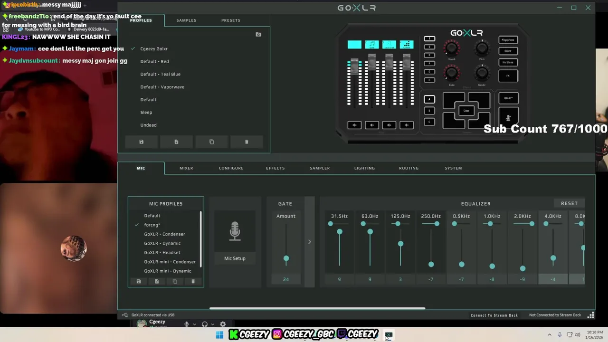Open the System tab
The height and width of the screenshot is (342, 608).
[x=453, y=168]
